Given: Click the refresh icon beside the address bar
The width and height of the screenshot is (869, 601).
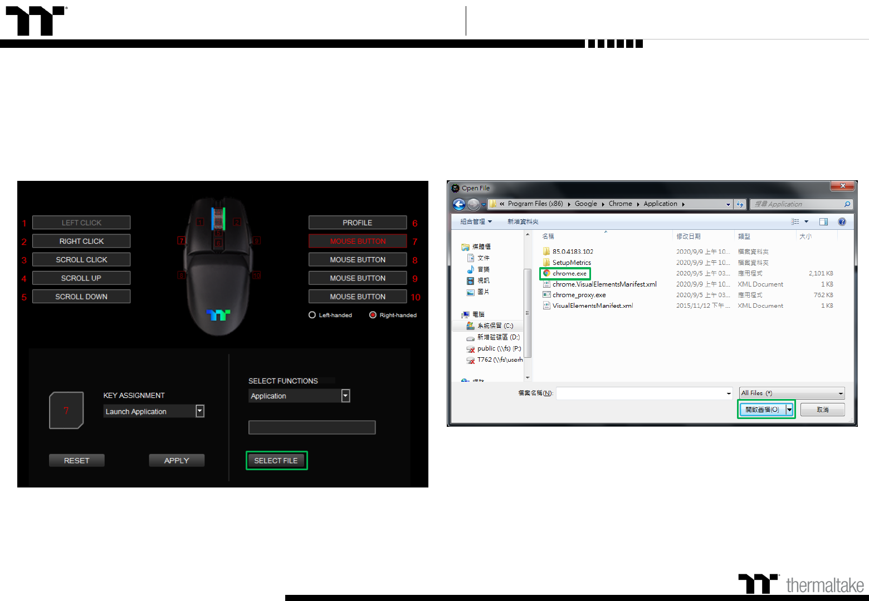Looking at the screenshot, I should [740, 204].
